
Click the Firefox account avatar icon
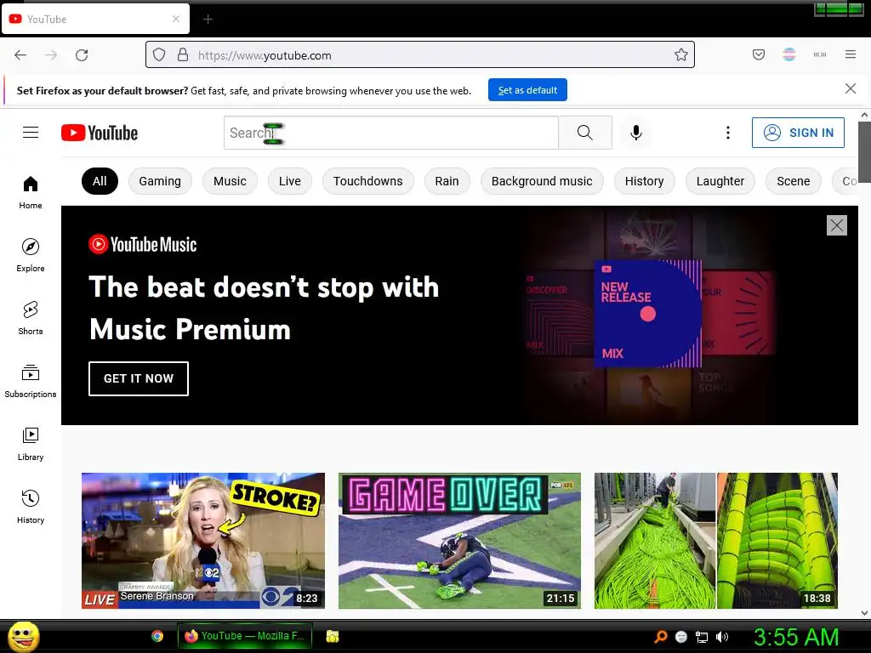(789, 54)
